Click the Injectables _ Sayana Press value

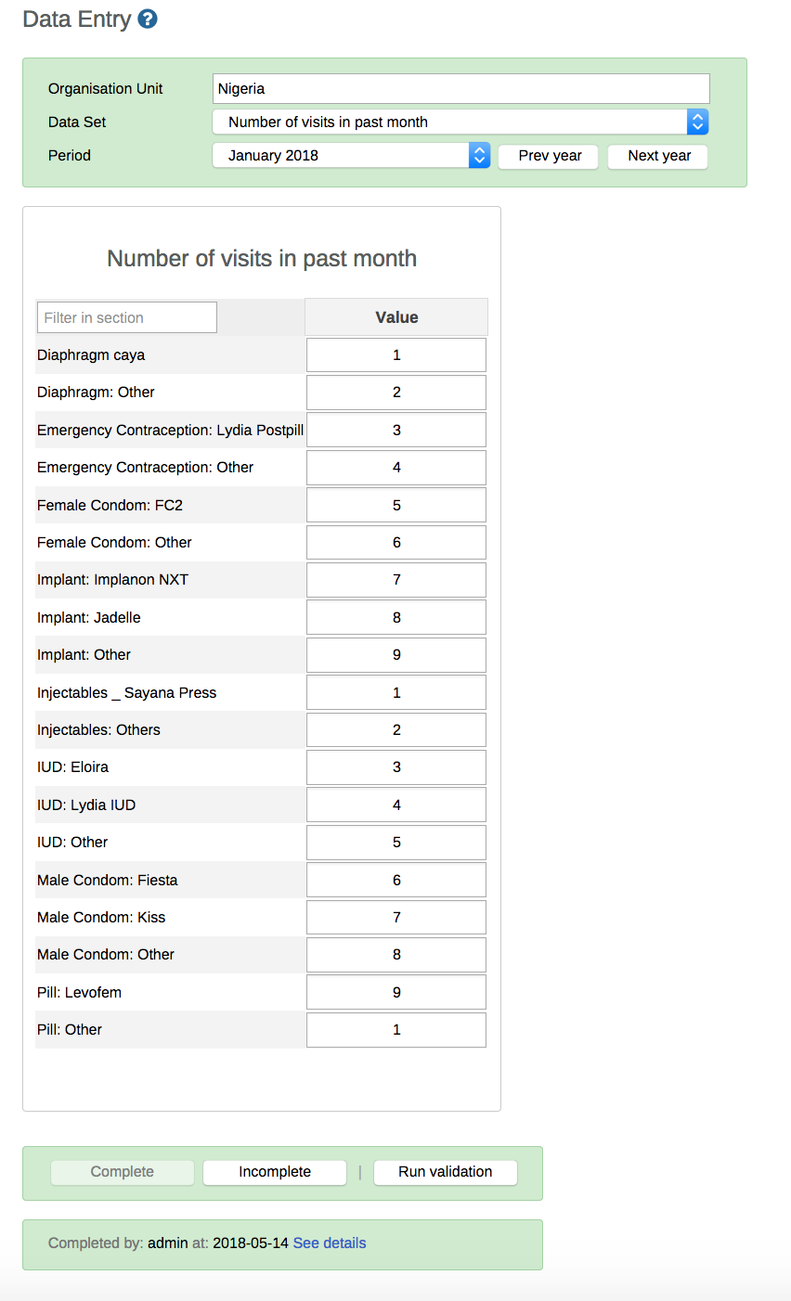(x=396, y=693)
